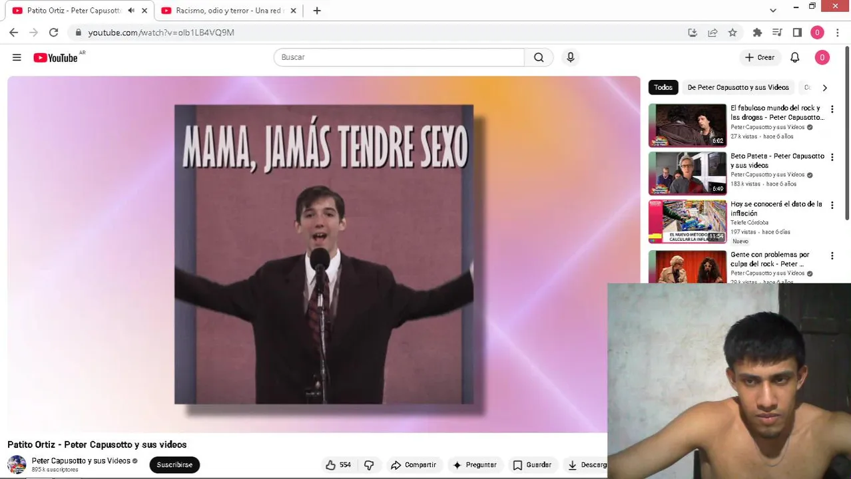Click the magnifier search button
Image resolution: width=851 pixels, height=479 pixels.
click(539, 57)
